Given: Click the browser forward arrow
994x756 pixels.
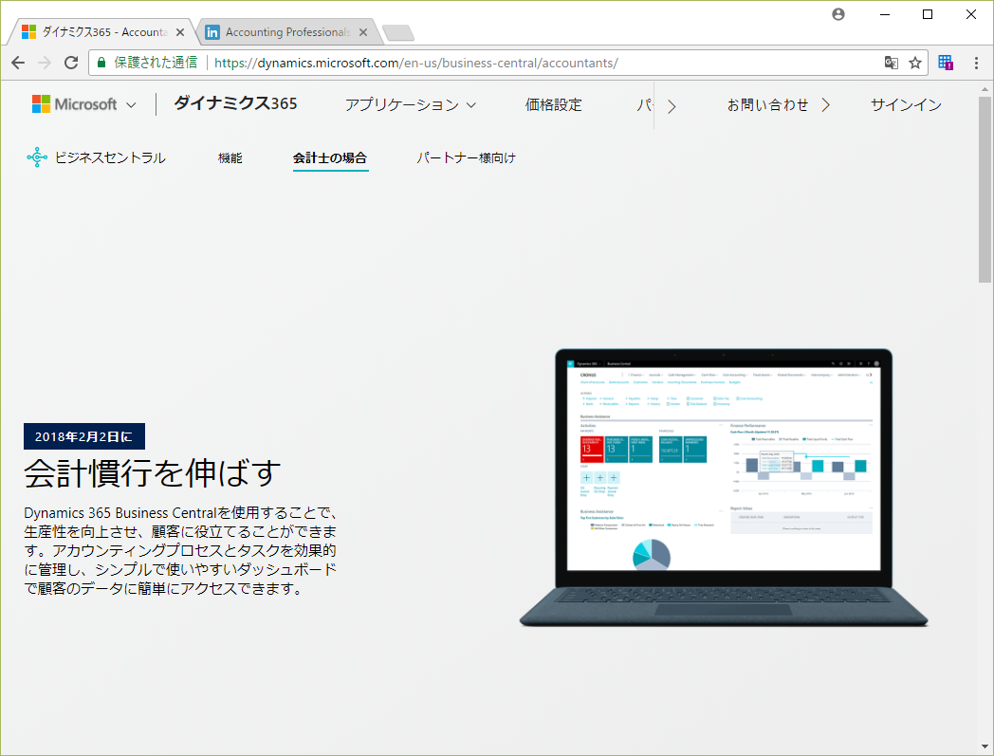Looking at the screenshot, I should (45, 63).
